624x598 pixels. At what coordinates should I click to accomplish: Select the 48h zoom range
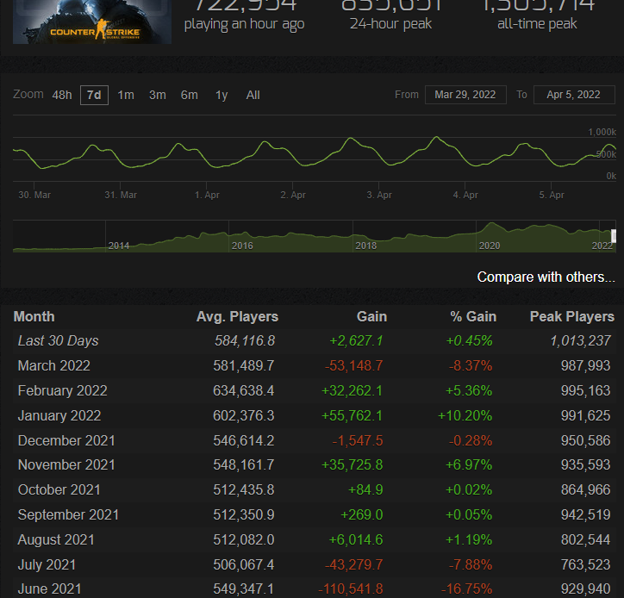(62, 95)
